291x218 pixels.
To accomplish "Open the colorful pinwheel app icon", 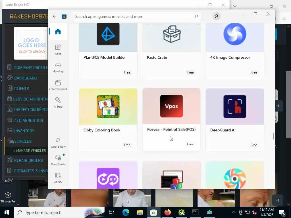I will [x=235, y=179].
